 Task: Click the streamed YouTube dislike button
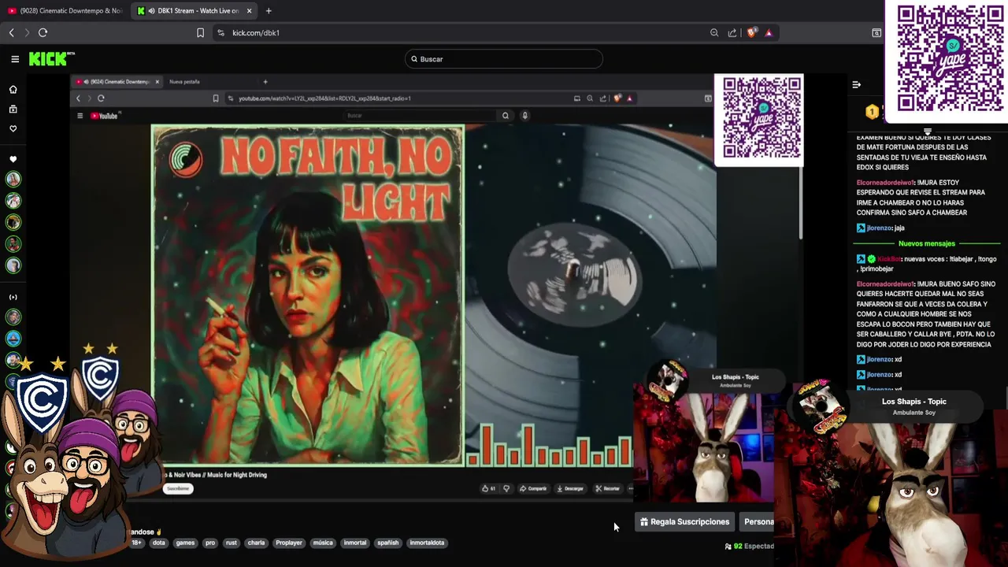[x=506, y=488]
